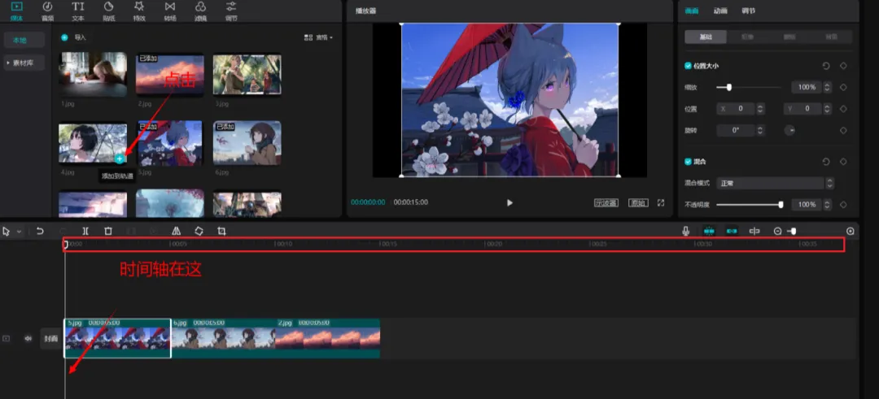
Task: Click the 原始 ratio button in player
Action: pos(637,202)
